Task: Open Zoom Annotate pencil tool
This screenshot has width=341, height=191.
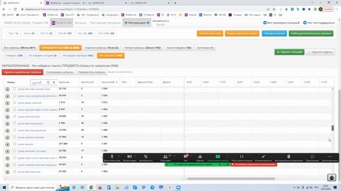Action: [263, 158]
